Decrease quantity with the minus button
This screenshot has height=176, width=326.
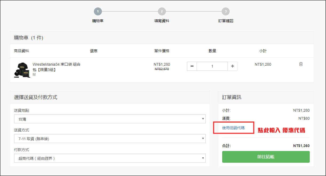click(192, 66)
